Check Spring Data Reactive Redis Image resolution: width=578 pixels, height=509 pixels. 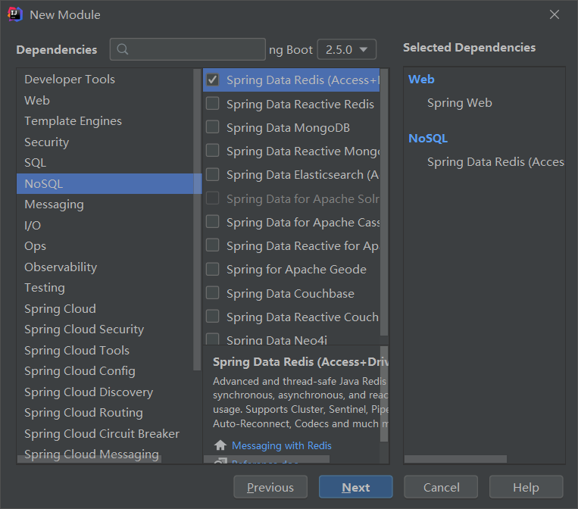[213, 104]
